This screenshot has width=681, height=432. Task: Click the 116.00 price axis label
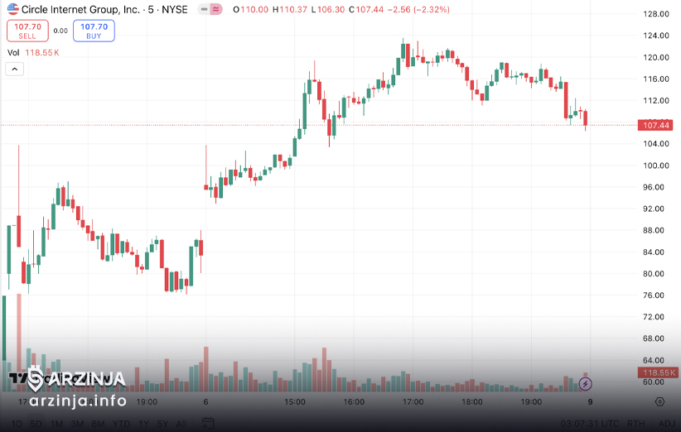pyautogui.click(x=656, y=79)
